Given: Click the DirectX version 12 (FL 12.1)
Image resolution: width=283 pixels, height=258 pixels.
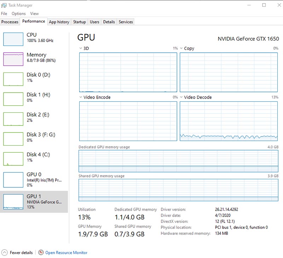Looking at the screenshot, I should (x=225, y=221).
